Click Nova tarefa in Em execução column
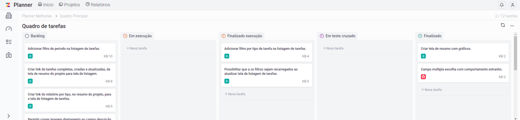 137,49
